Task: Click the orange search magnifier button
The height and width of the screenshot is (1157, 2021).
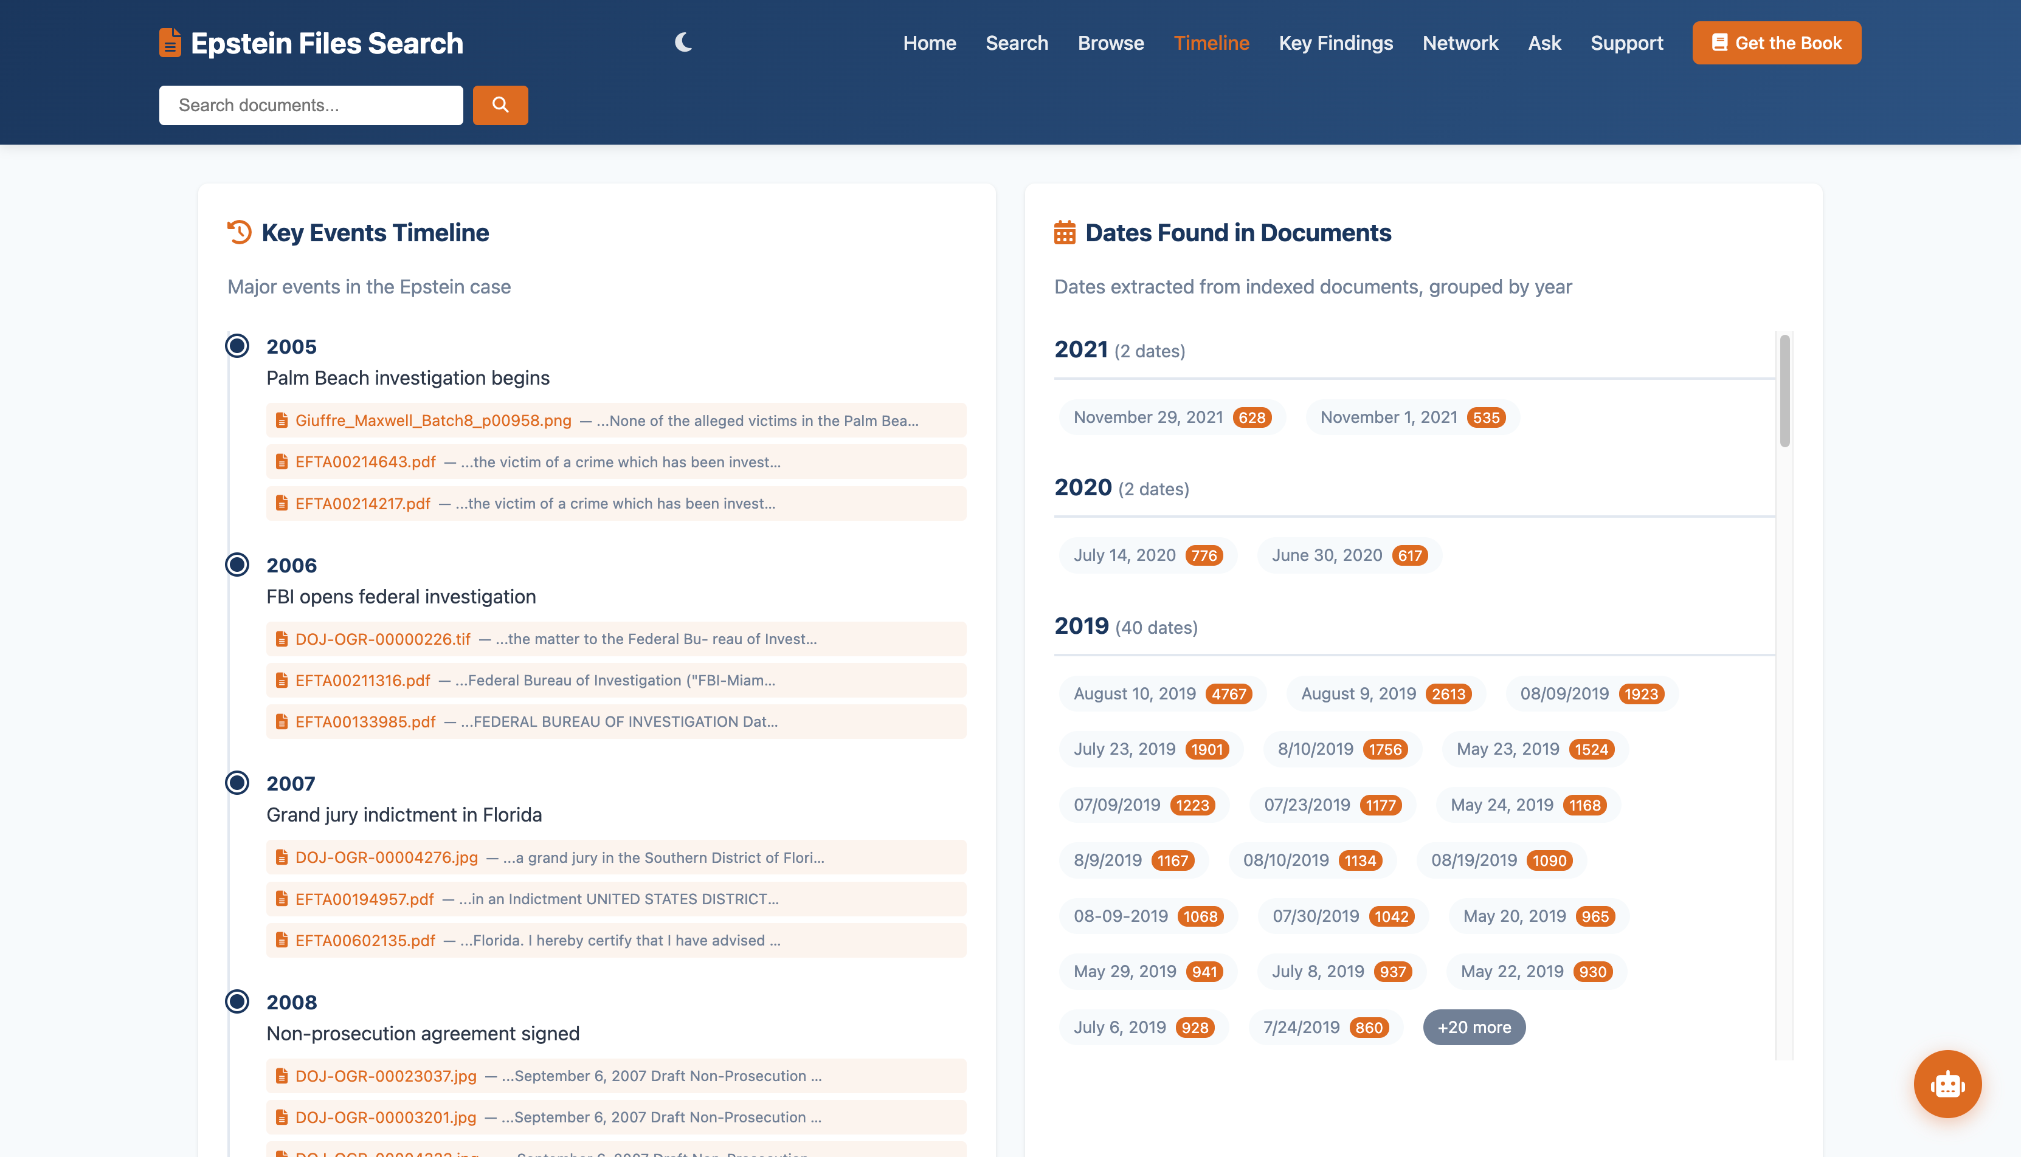Action: coord(500,105)
